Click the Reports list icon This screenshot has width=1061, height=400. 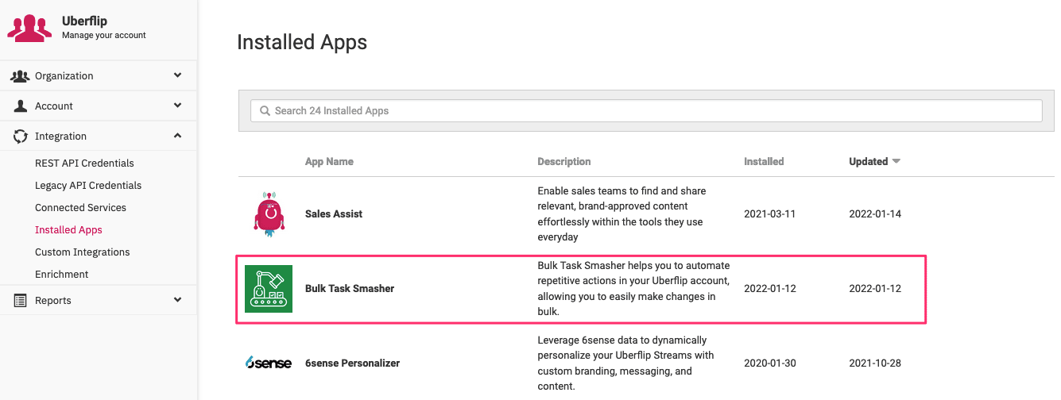pos(21,301)
